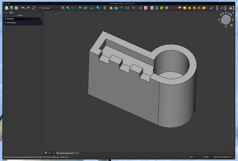238x161 pixels.
Task: Expand the draw style dropdown arrow
Action: point(88,8)
